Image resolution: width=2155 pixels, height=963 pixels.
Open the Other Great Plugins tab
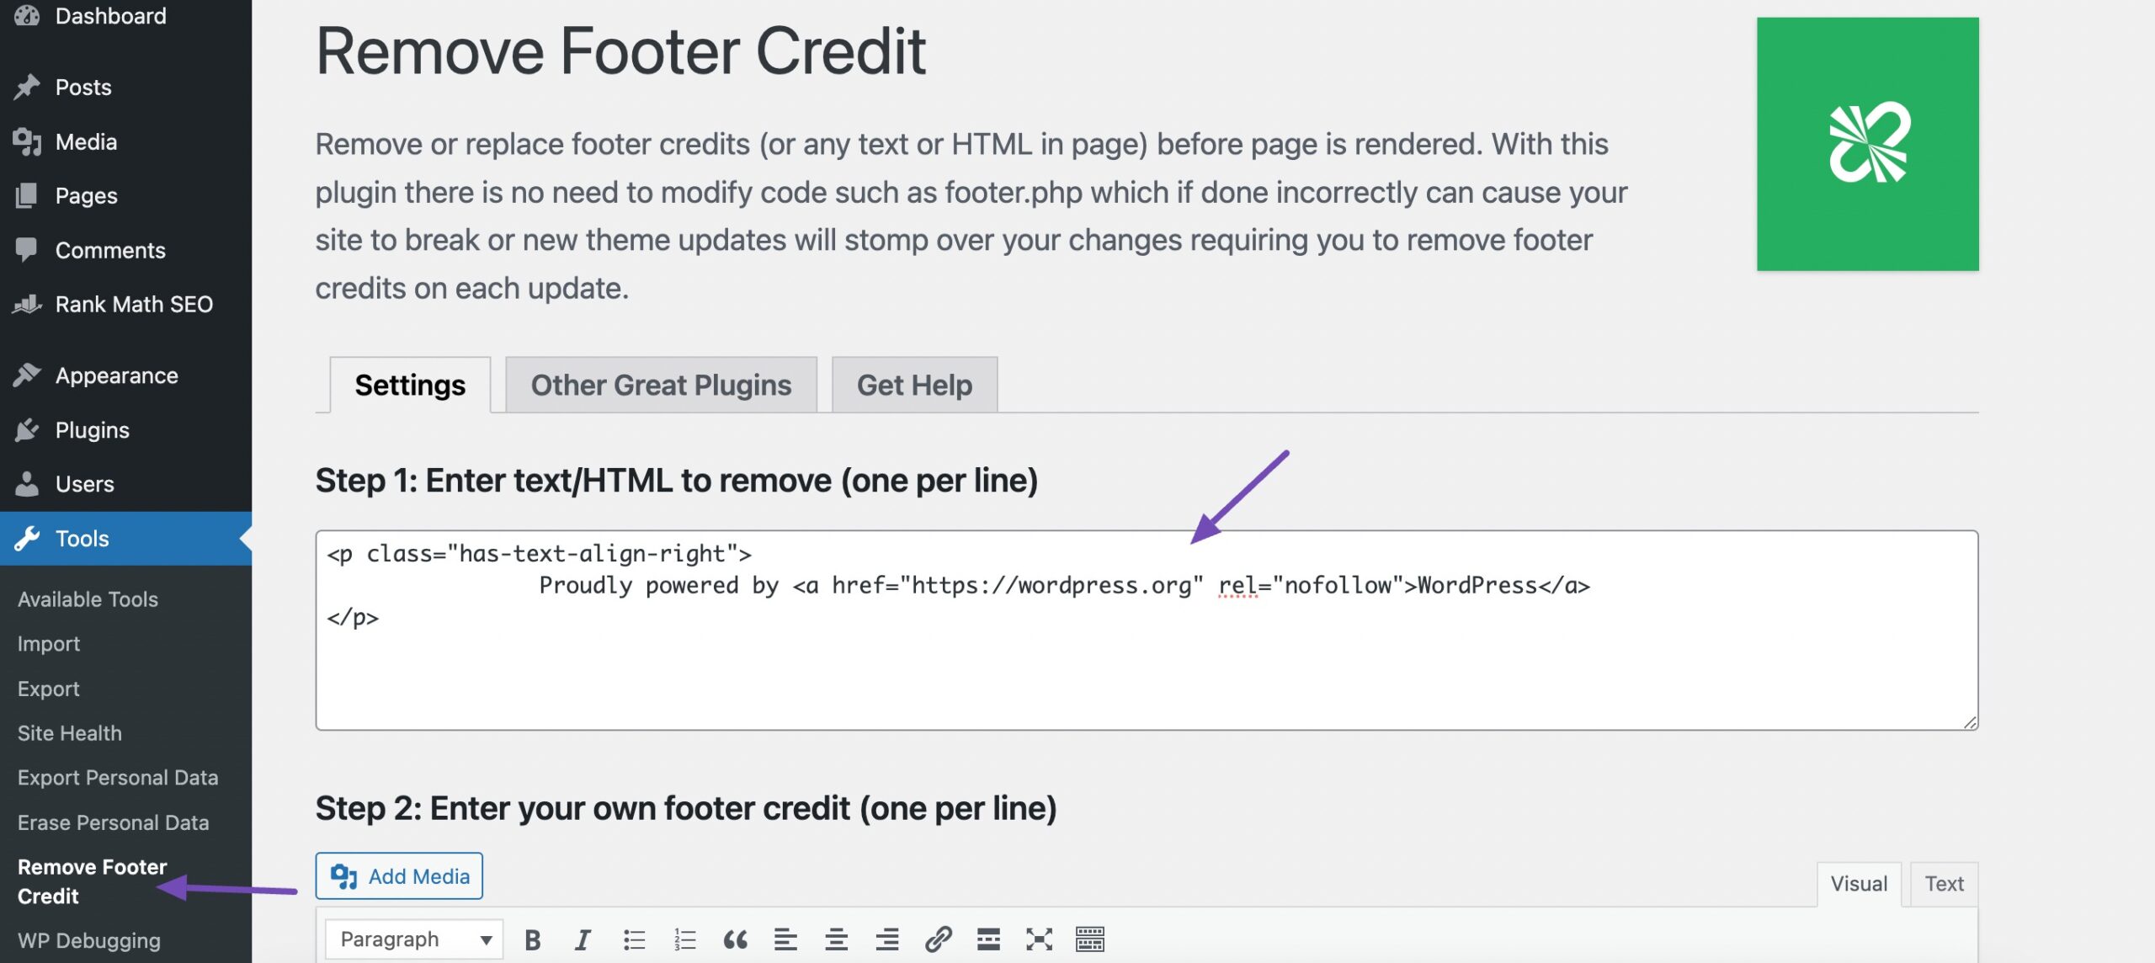(x=661, y=385)
